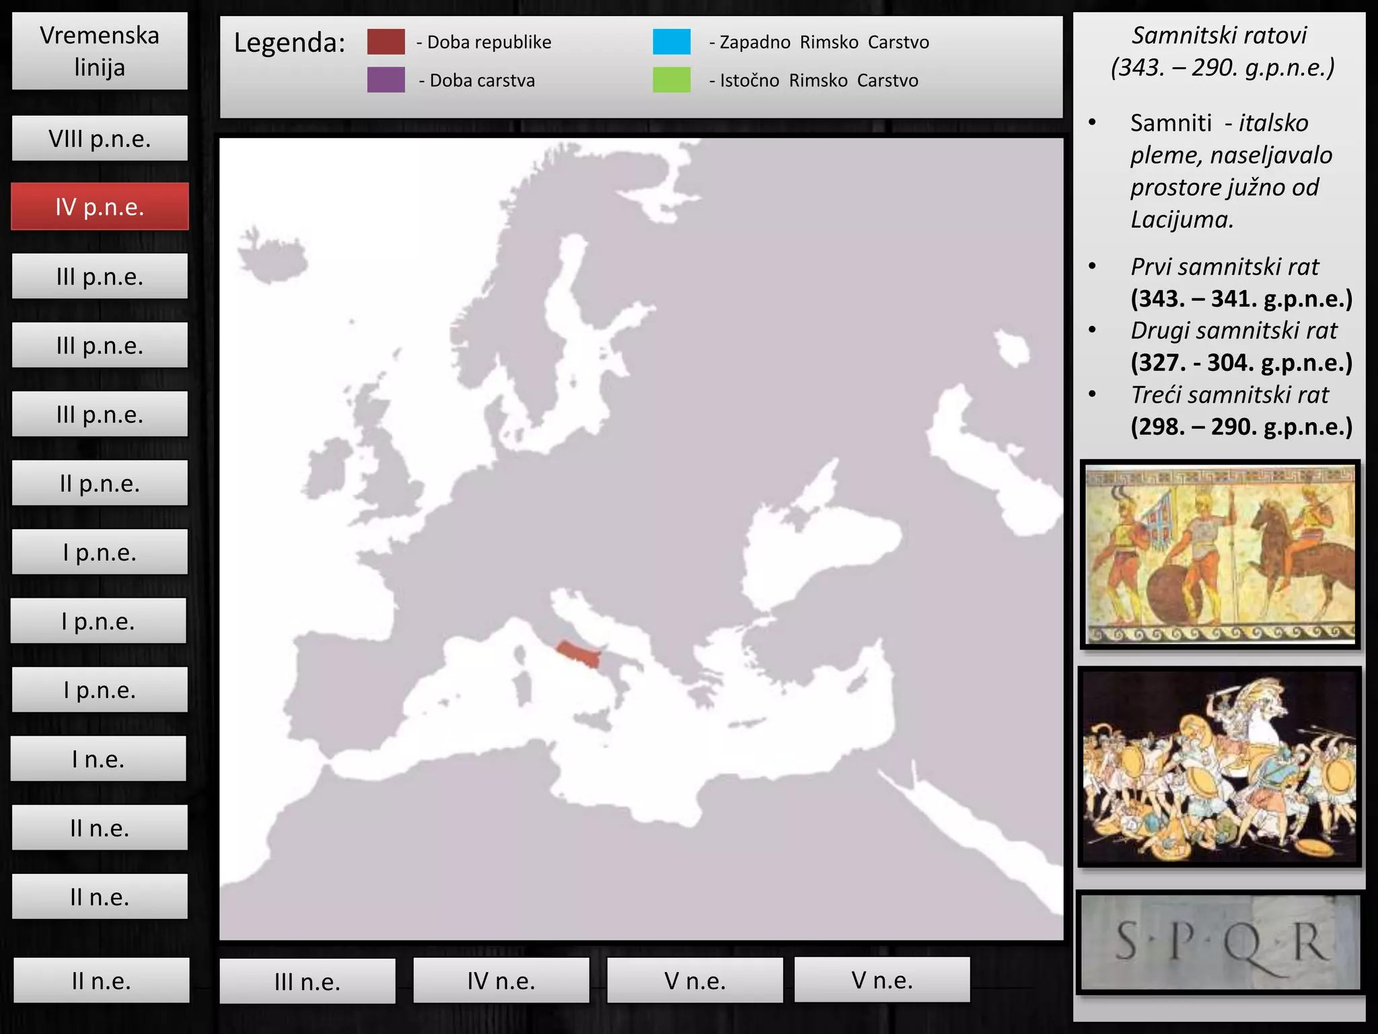
Task: Click the red Roman territory on map
Action: [x=576, y=653]
